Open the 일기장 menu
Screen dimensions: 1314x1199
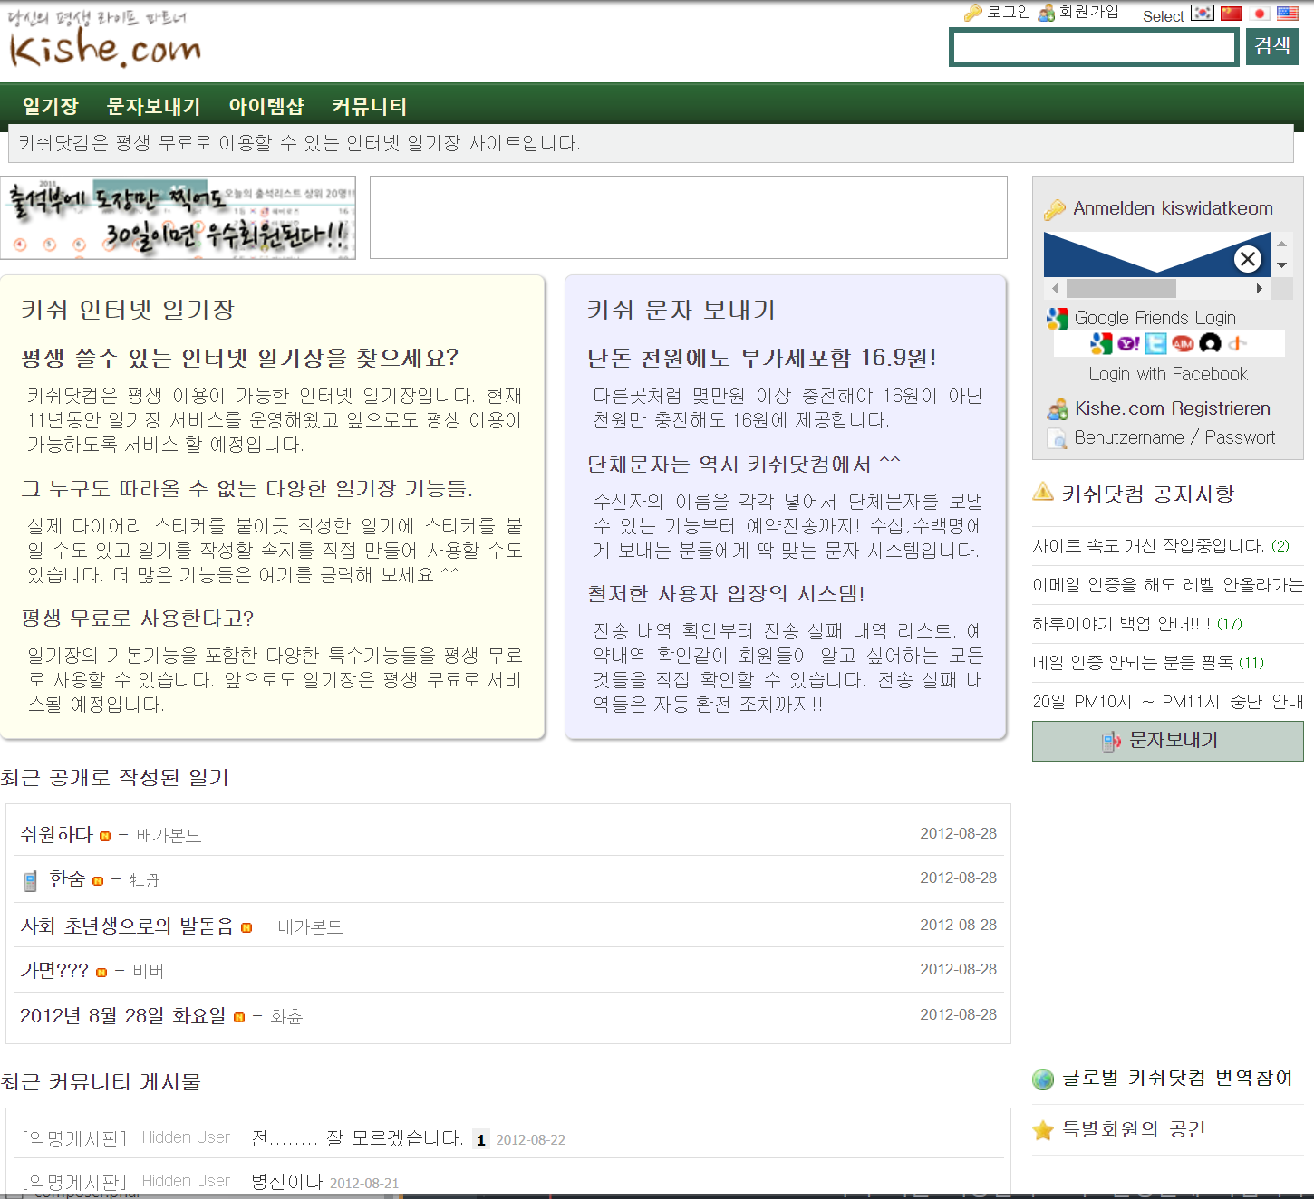51,107
